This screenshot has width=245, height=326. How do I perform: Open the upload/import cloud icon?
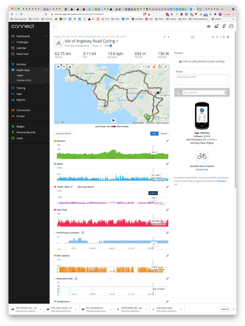pyautogui.click(x=209, y=26)
